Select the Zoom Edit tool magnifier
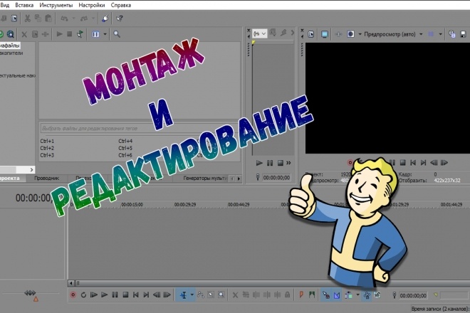 (221, 295)
